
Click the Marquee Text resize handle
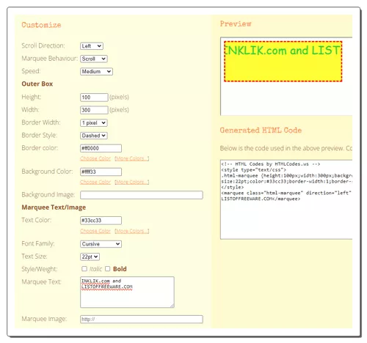(x=172, y=306)
